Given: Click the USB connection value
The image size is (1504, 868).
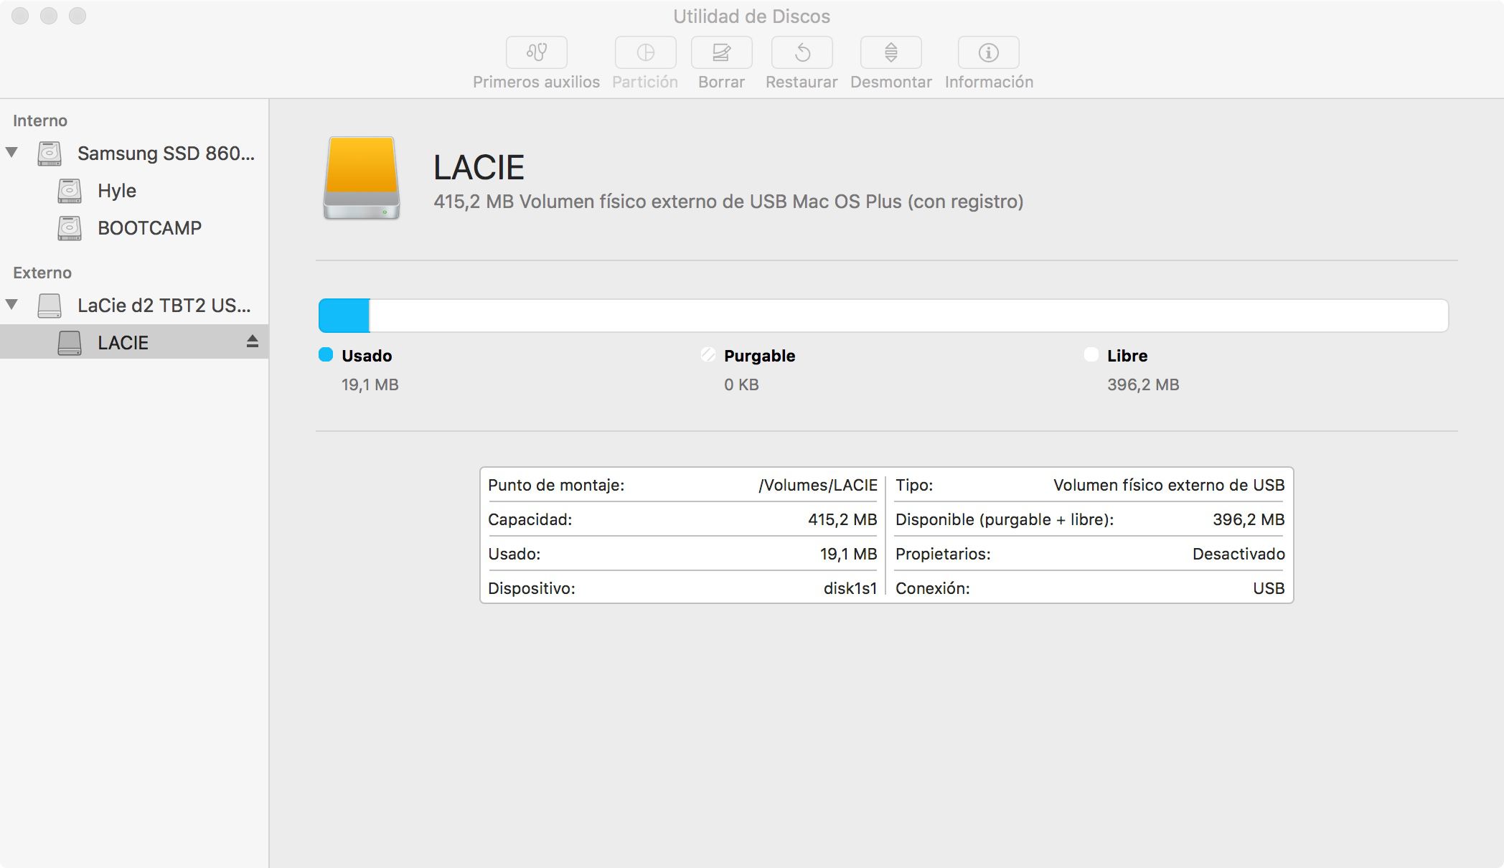Looking at the screenshot, I should (x=1269, y=588).
